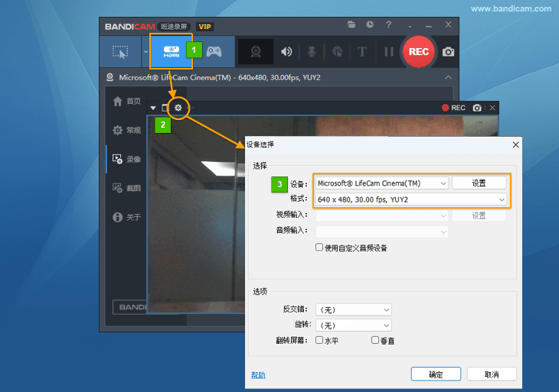This screenshot has width=559, height=392.
Task: Check the 水平 horizontal flip box
Action: pyautogui.click(x=319, y=340)
